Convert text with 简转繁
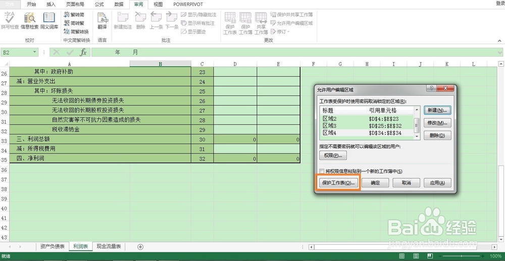Image resolution: width=505 pixels, height=261 pixels. click(x=74, y=23)
